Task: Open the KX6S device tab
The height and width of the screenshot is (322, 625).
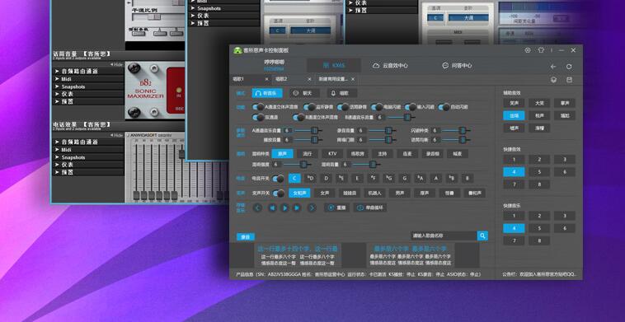Action: point(334,66)
